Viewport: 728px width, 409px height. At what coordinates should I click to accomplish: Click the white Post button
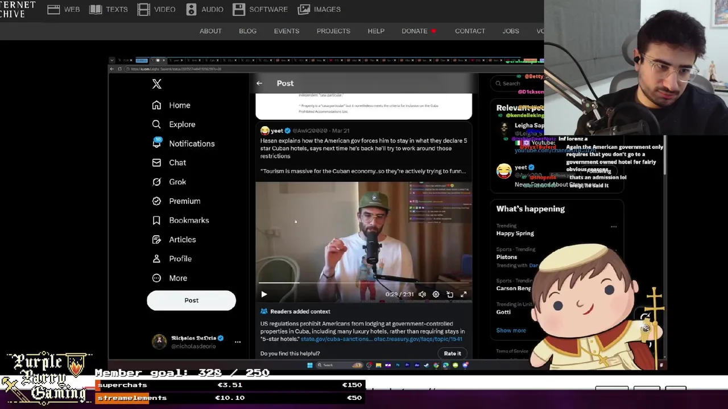191,301
